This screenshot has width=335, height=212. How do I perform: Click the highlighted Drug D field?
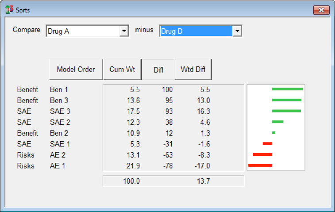pos(196,31)
